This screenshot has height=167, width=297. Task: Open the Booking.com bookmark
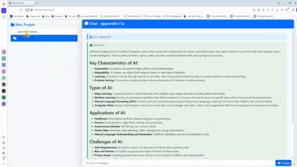tap(17, 16)
